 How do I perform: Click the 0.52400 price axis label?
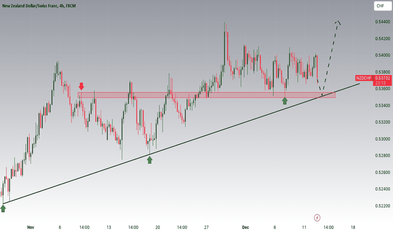point(382,189)
